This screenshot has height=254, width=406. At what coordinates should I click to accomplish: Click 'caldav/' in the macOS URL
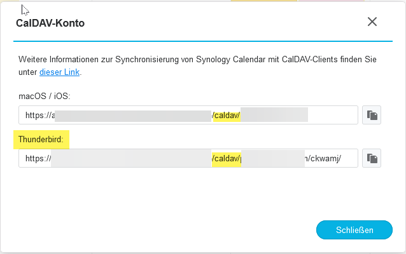coord(227,115)
